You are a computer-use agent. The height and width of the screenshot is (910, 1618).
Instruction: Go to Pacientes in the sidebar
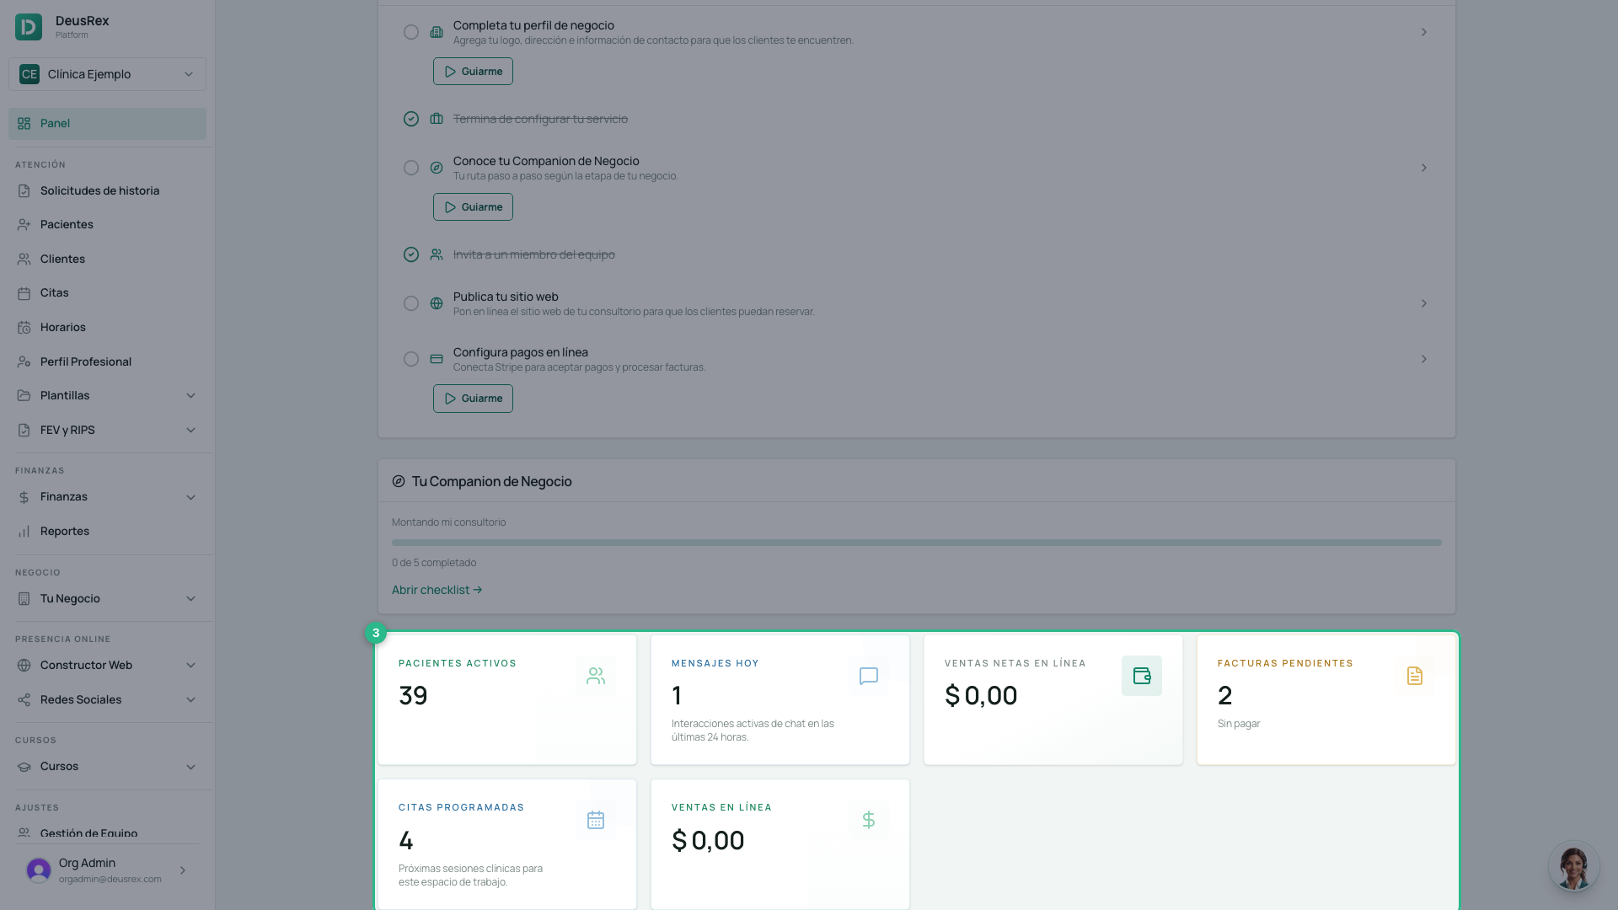(x=107, y=225)
